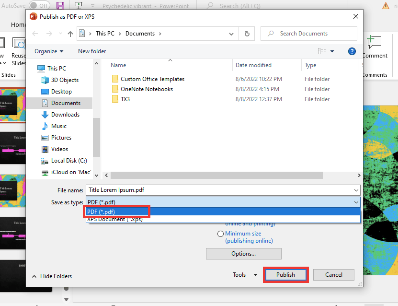Image resolution: width=398 pixels, height=306 pixels.
Task: Select the Custom Office Templates folder
Action: (148, 79)
